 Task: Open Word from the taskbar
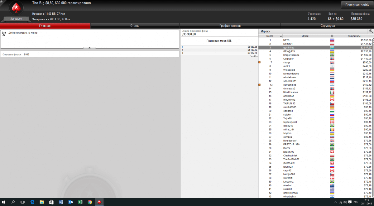click(x=61, y=202)
